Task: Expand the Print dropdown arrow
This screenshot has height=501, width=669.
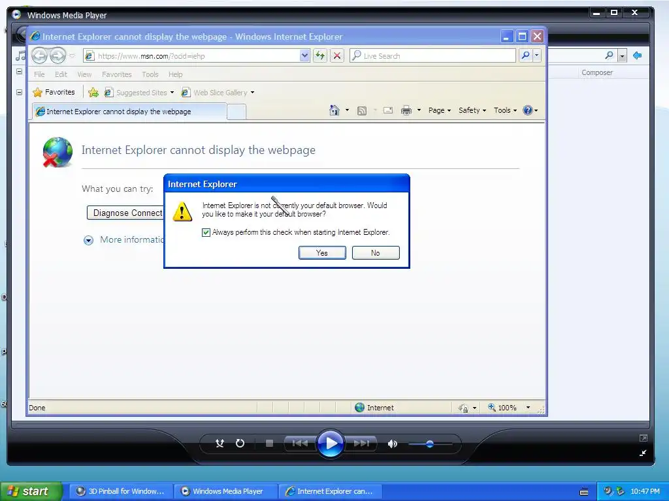Action: (x=419, y=110)
